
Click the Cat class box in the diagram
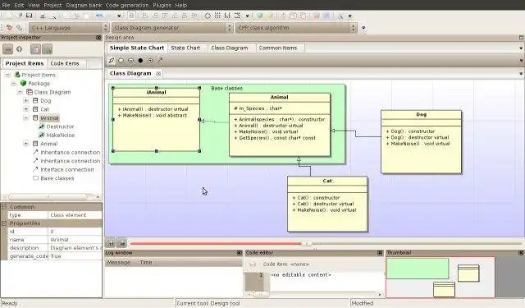pyautogui.click(x=327, y=205)
